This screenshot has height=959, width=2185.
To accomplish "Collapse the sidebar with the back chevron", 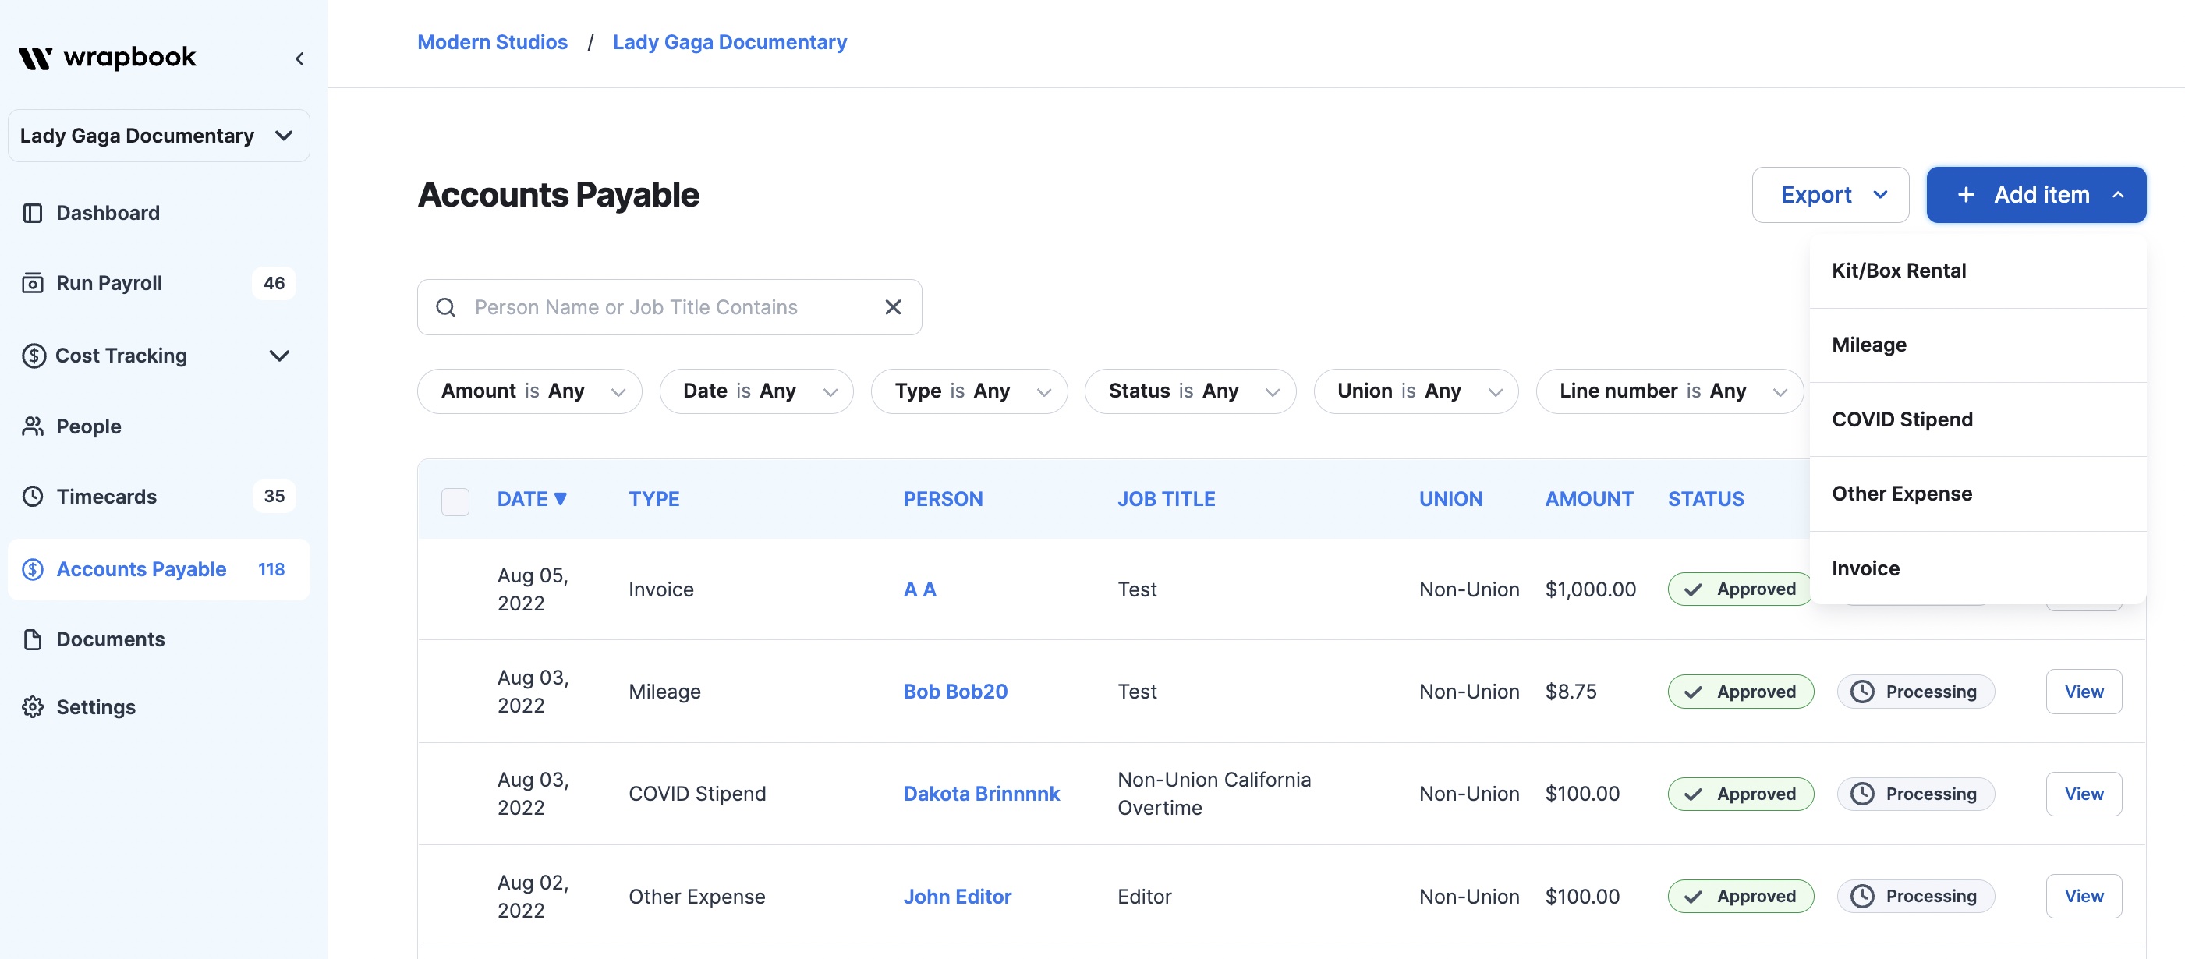I will (x=299, y=58).
